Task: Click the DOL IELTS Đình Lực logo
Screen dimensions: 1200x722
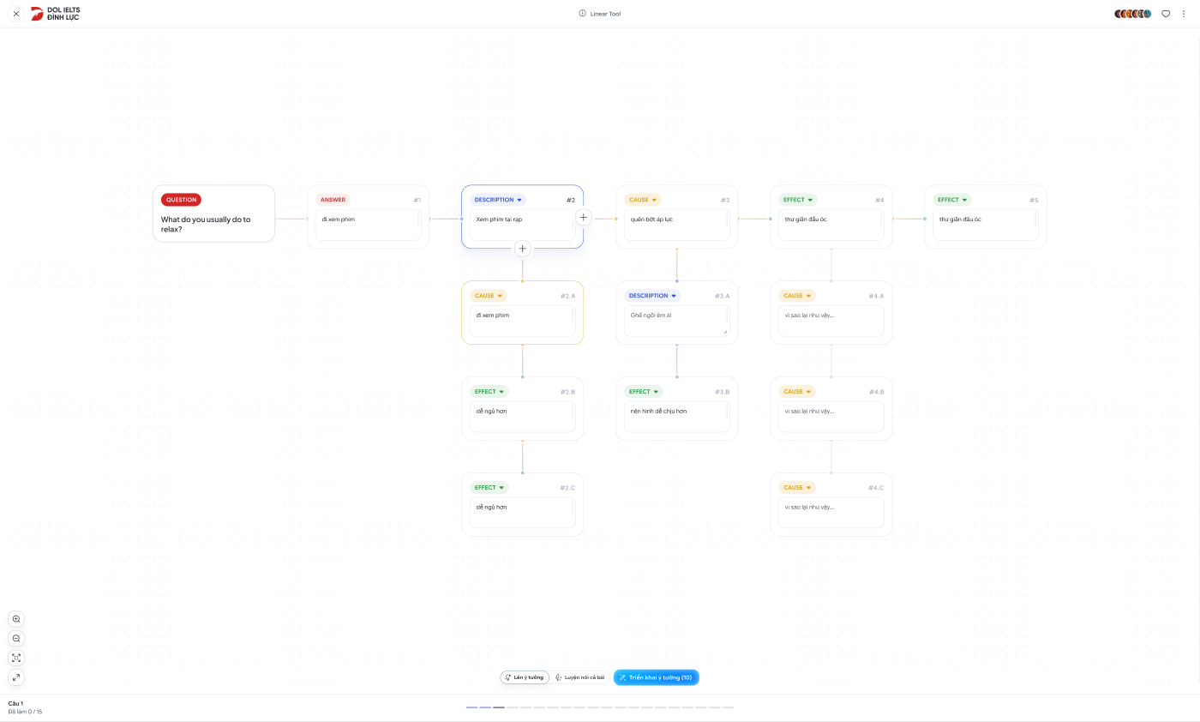Action: [x=56, y=14]
